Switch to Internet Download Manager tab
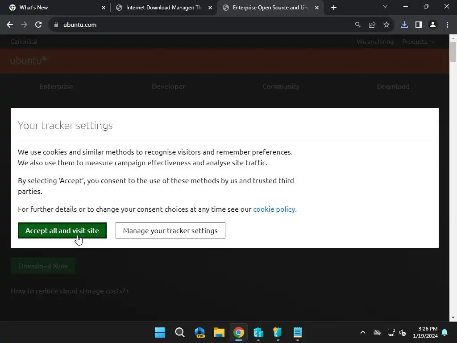This screenshot has width=457, height=343. 164,8
